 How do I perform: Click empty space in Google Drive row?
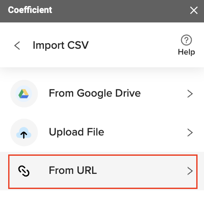(x=164, y=94)
